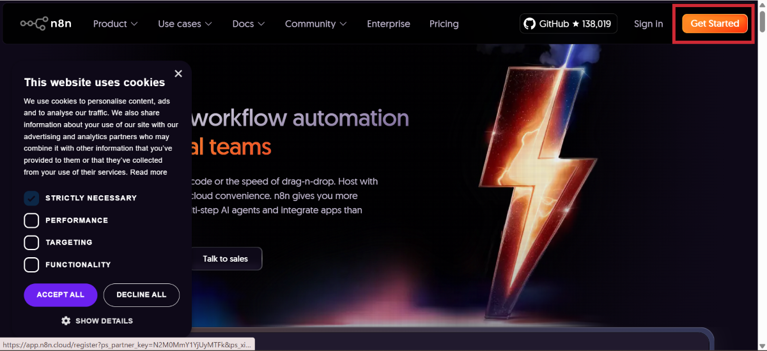This screenshot has width=767, height=351.
Task: Enable the Performance cookies checkbox
Action: pyautogui.click(x=32, y=220)
